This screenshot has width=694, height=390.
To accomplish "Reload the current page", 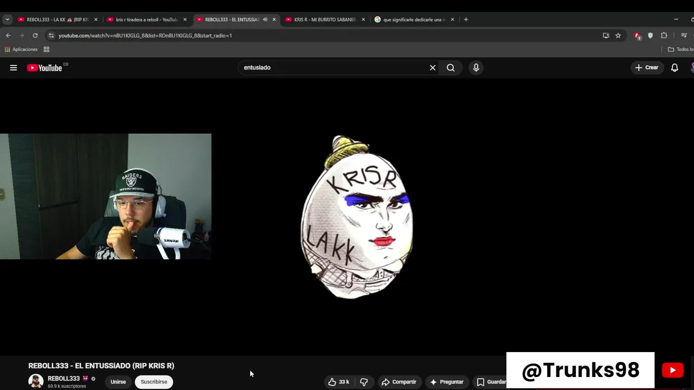I will pos(35,35).
